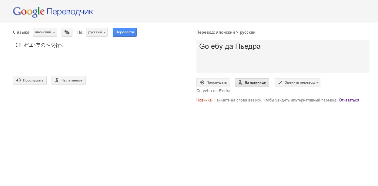Click the red Новинка! notice text
378x186 pixels.
click(x=204, y=100)
